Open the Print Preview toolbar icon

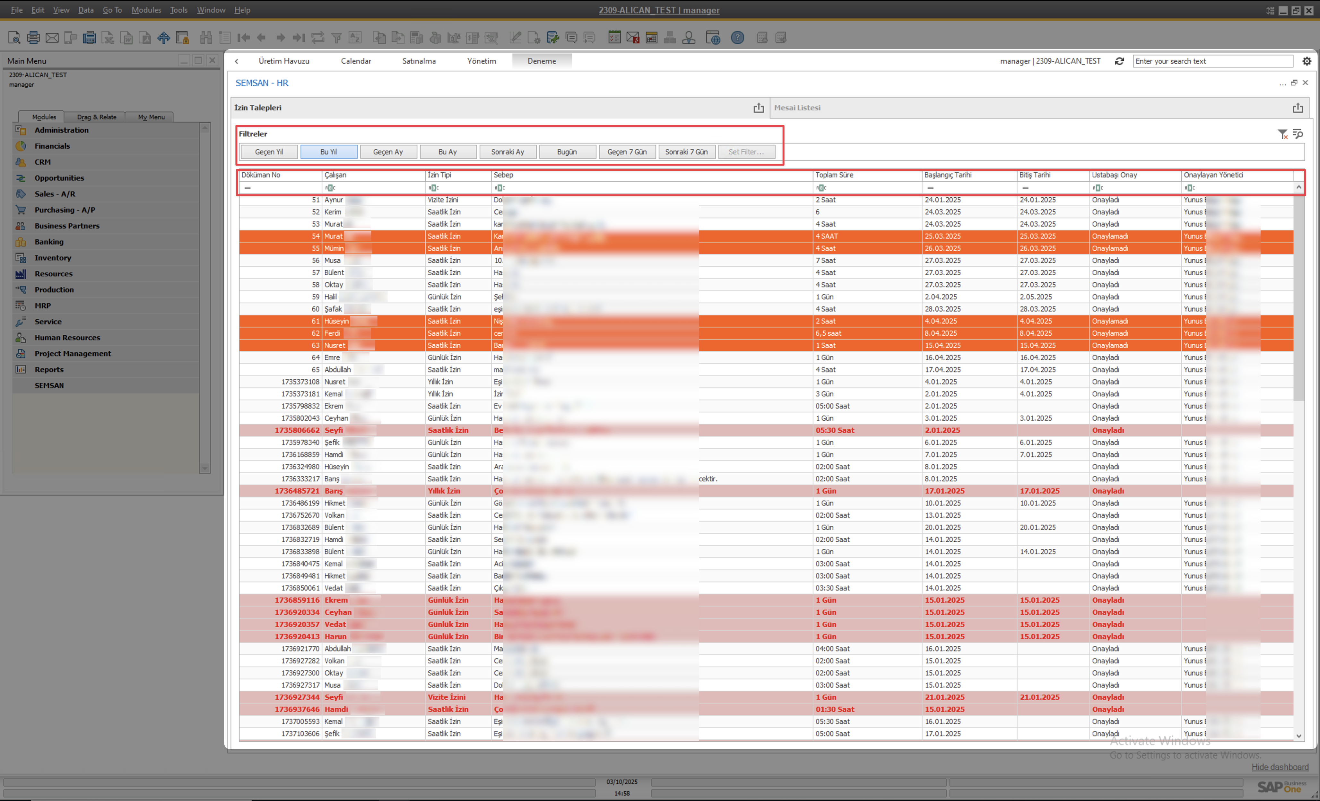[14, 38]
